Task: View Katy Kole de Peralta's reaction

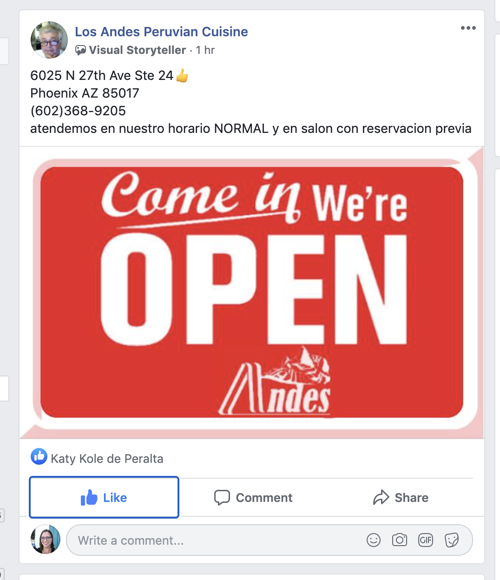Action: [x=107, y=459]
